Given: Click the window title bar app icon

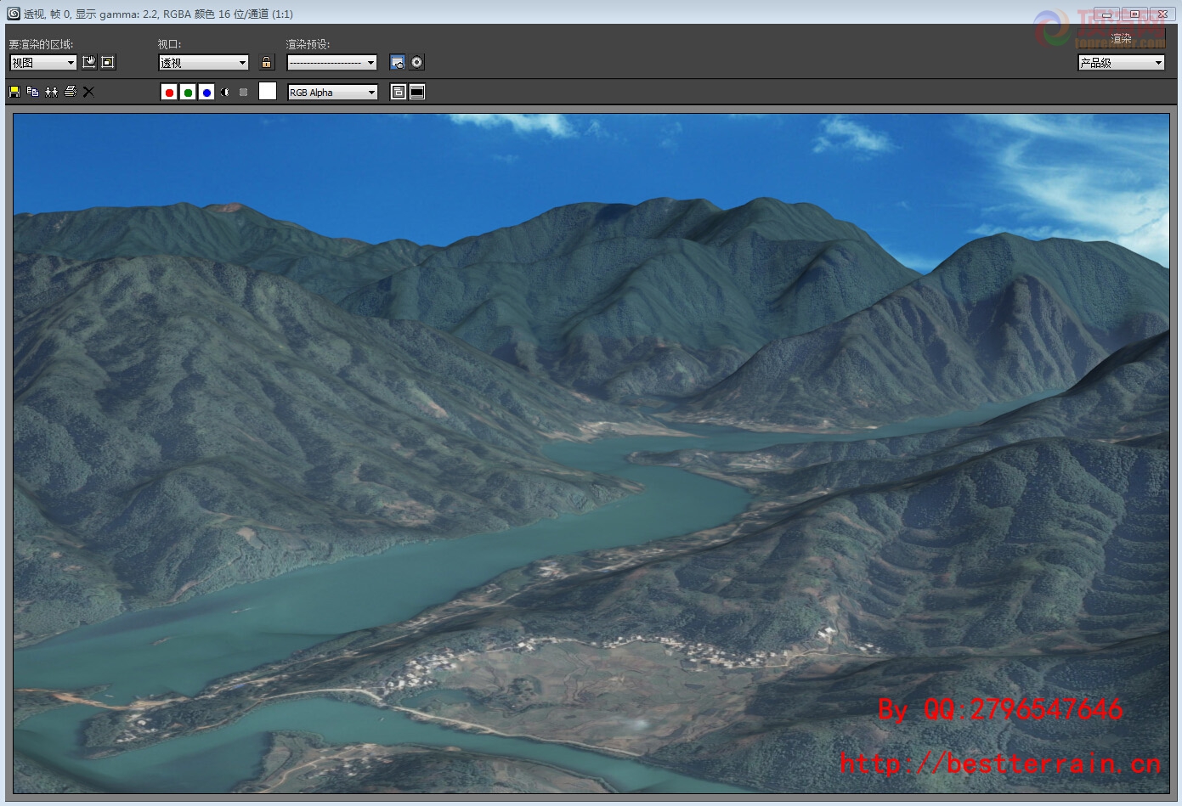Looking at the screenshot, I should click(13, 14).
